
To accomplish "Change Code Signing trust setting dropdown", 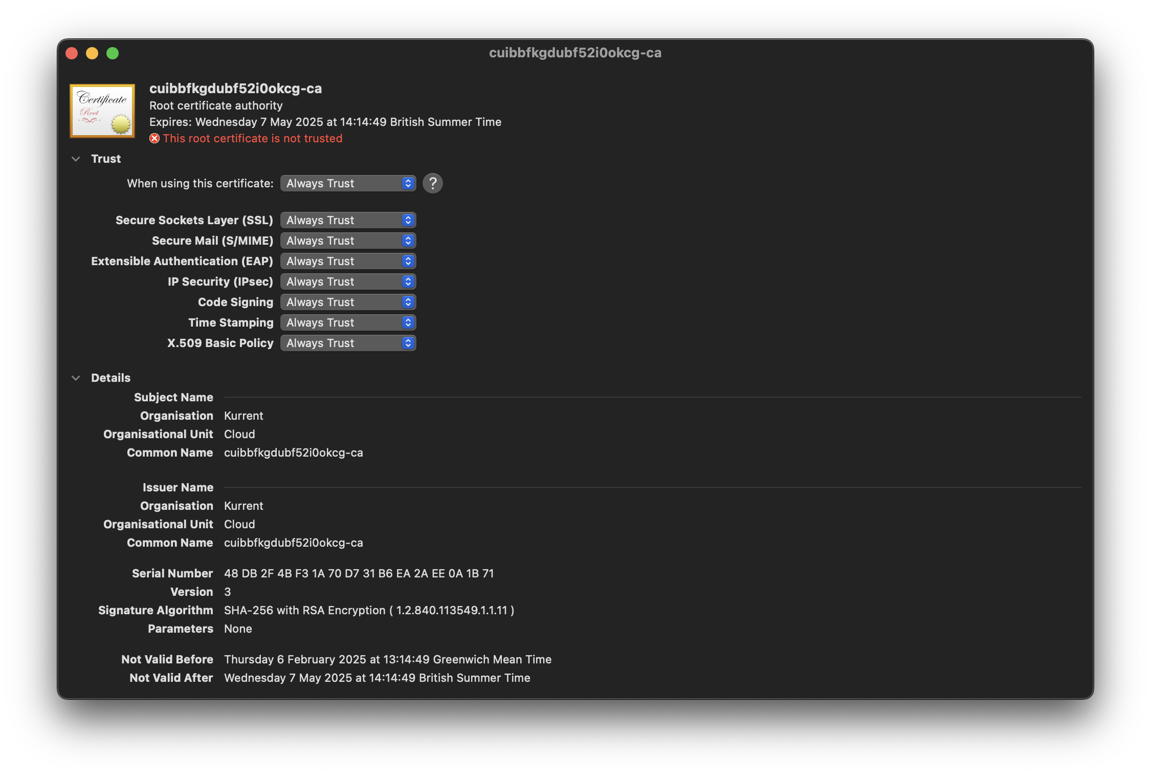I will click(x=346, y=301).
